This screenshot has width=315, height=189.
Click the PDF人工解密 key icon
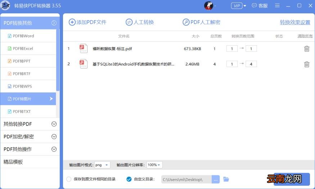pyautogui.click(x=186, y=22)
